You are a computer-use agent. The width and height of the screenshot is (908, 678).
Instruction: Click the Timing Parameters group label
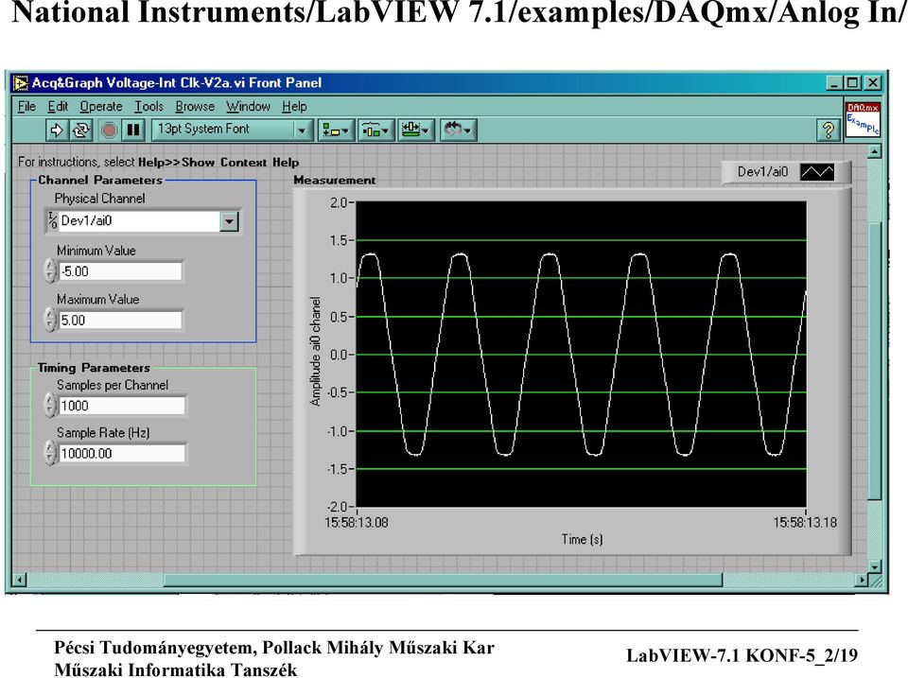point(94,368)
